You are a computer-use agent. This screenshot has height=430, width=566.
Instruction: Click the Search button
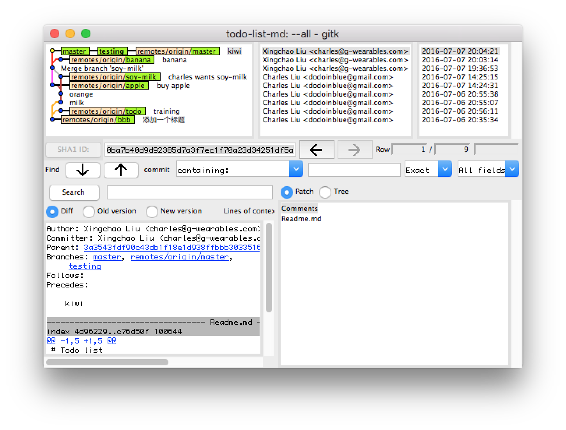pos(74,192)
